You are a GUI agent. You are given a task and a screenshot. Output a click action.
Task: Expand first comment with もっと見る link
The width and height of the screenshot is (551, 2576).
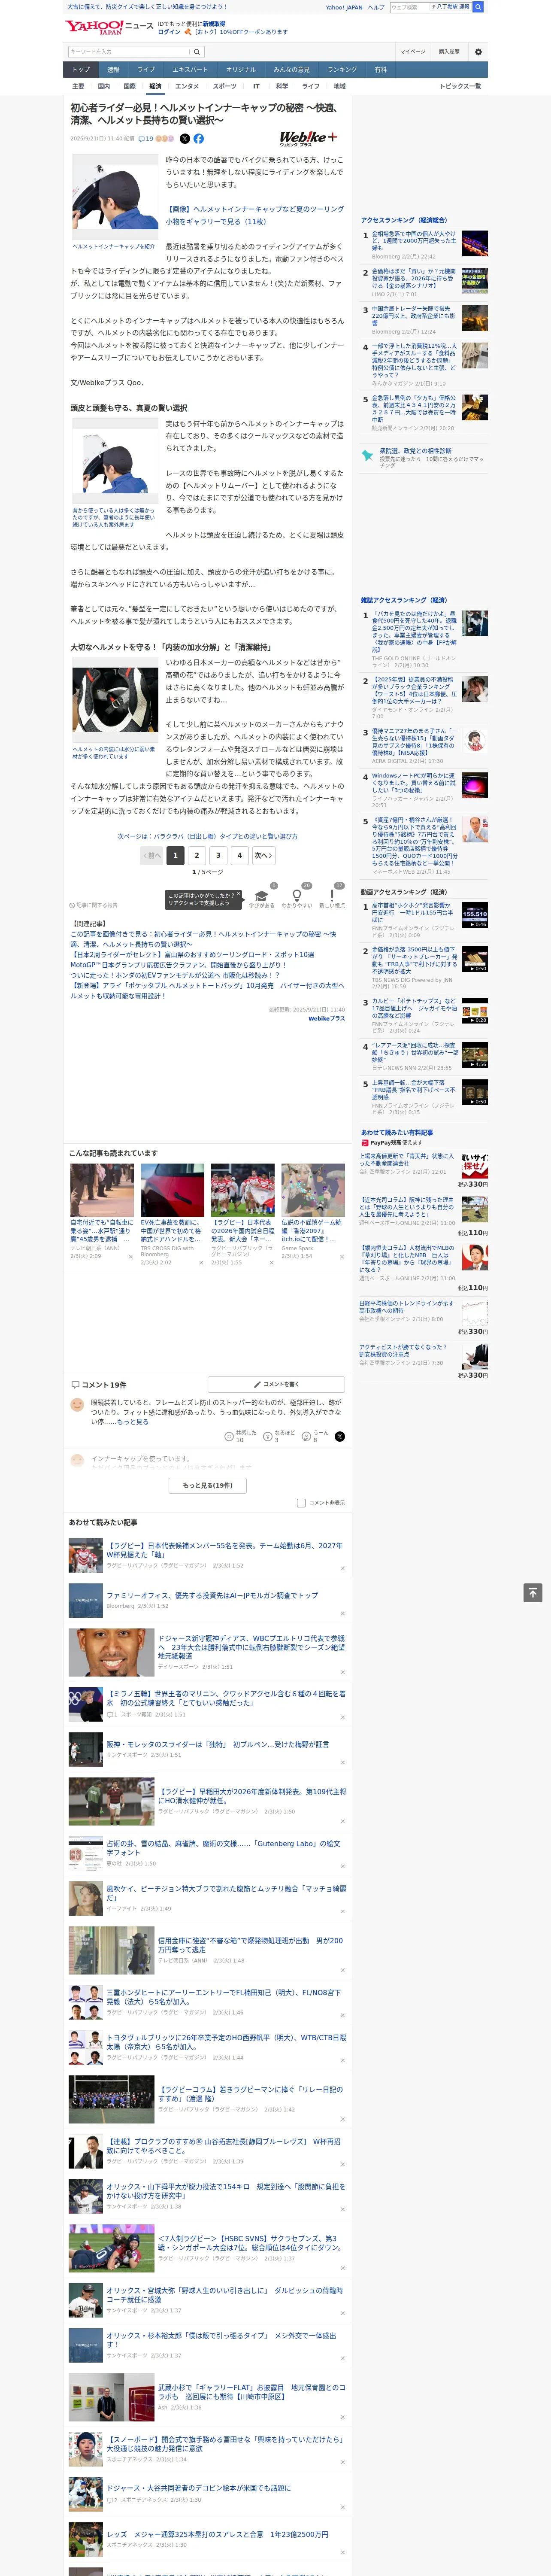tap(133, 1422)
